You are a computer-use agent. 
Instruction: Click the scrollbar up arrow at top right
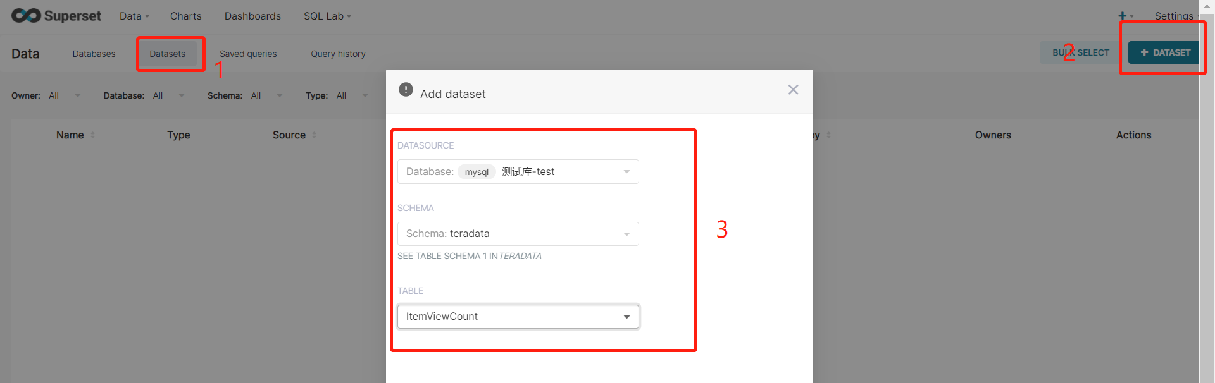pos(1207,6)
